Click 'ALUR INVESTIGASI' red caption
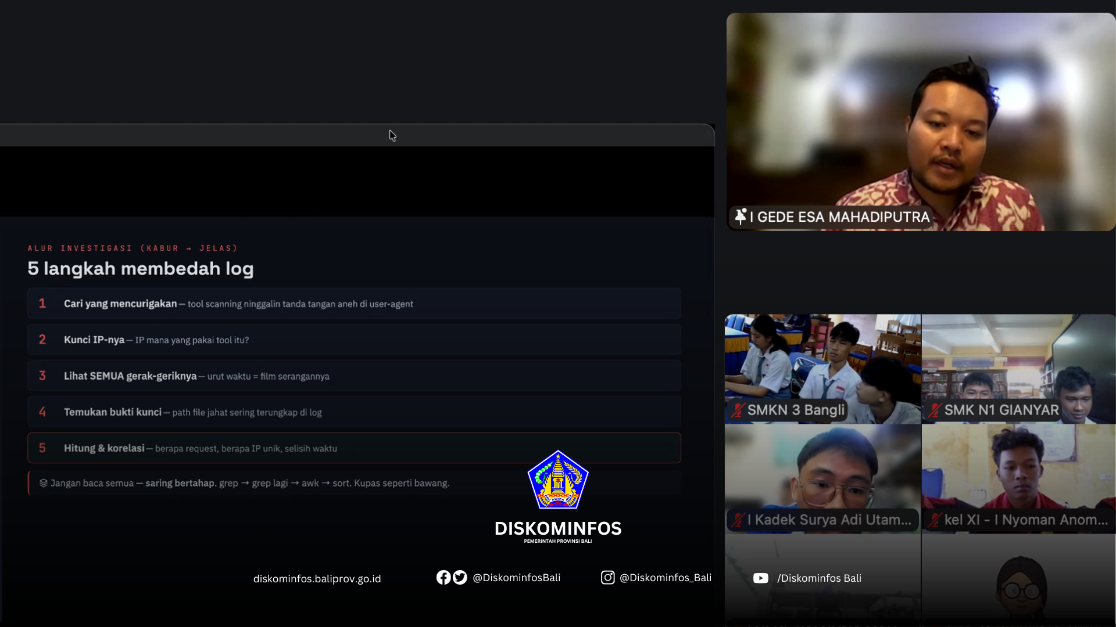Screen dimensions: 1116x627 point(133,248)
